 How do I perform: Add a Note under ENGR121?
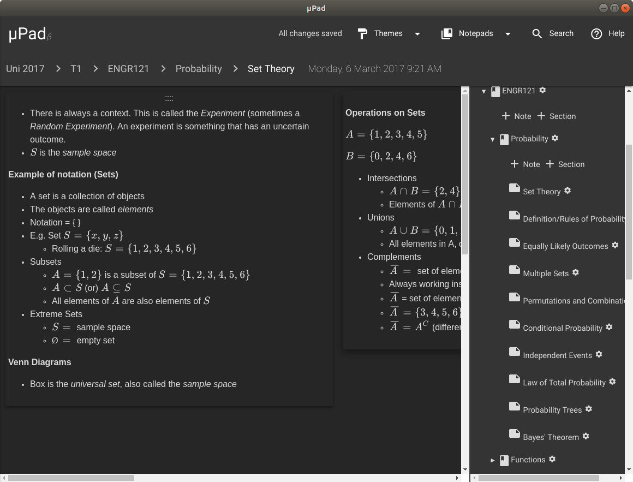516,116
